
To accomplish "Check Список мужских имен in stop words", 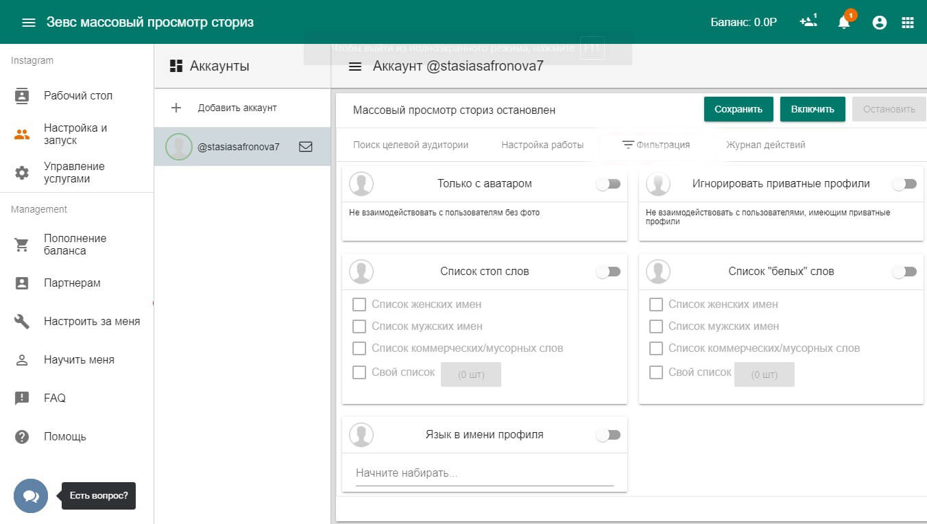I will (359, 326).
